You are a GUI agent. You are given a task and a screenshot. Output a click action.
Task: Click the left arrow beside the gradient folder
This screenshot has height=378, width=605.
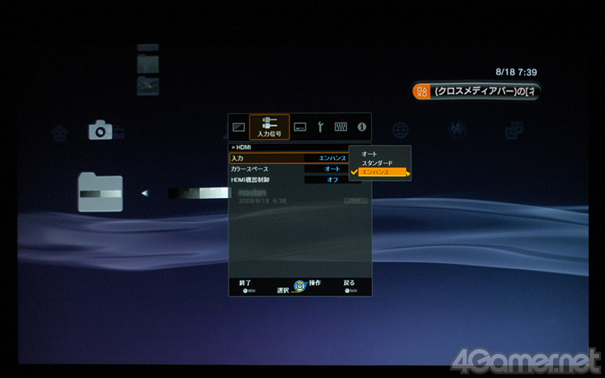[x=144, y=193]
